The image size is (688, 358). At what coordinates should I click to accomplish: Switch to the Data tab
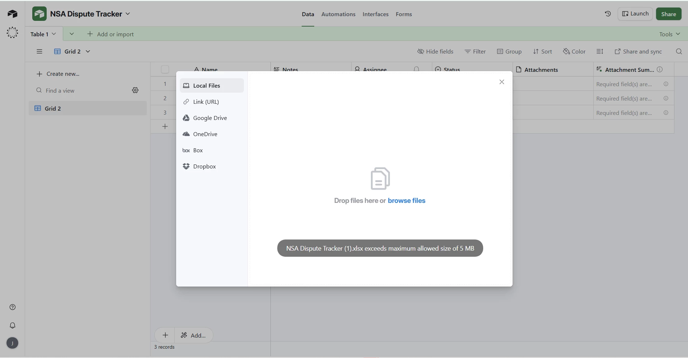pyautogui.click(x=308, y=14)
